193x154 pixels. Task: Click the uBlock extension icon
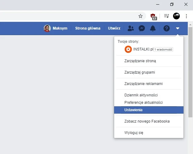(154, 16)
